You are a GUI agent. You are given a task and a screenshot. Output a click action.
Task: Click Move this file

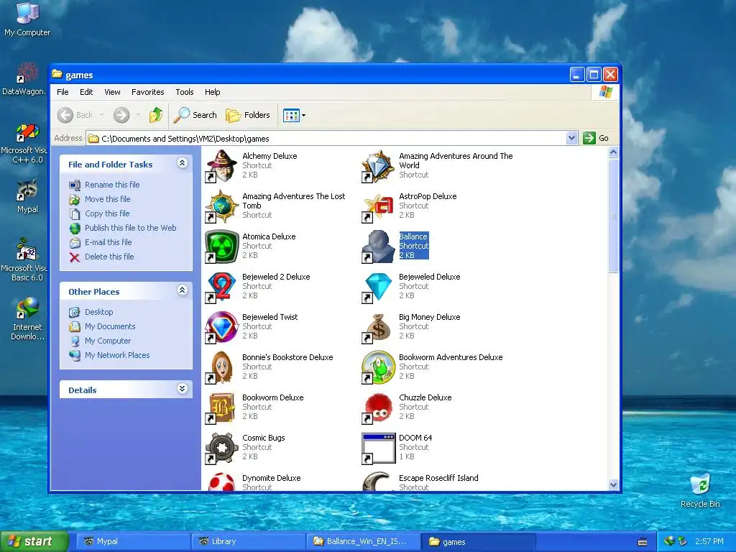pos(108,199)
